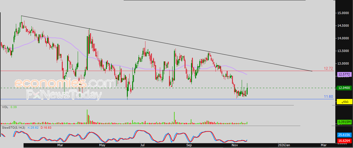Click the VOL indicator title
Image resolution: width=353 pixels, height=148 pixels.
tap(5, 107)
